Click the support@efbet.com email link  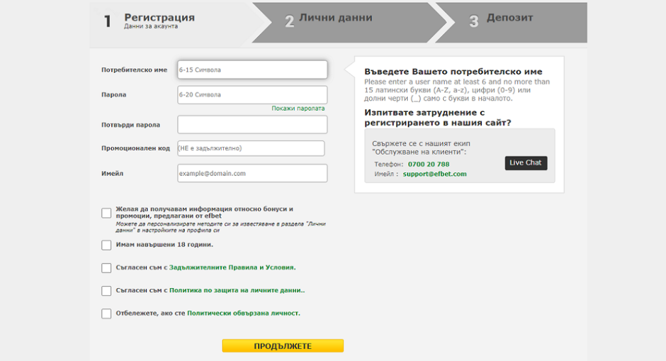pos(434,174)
